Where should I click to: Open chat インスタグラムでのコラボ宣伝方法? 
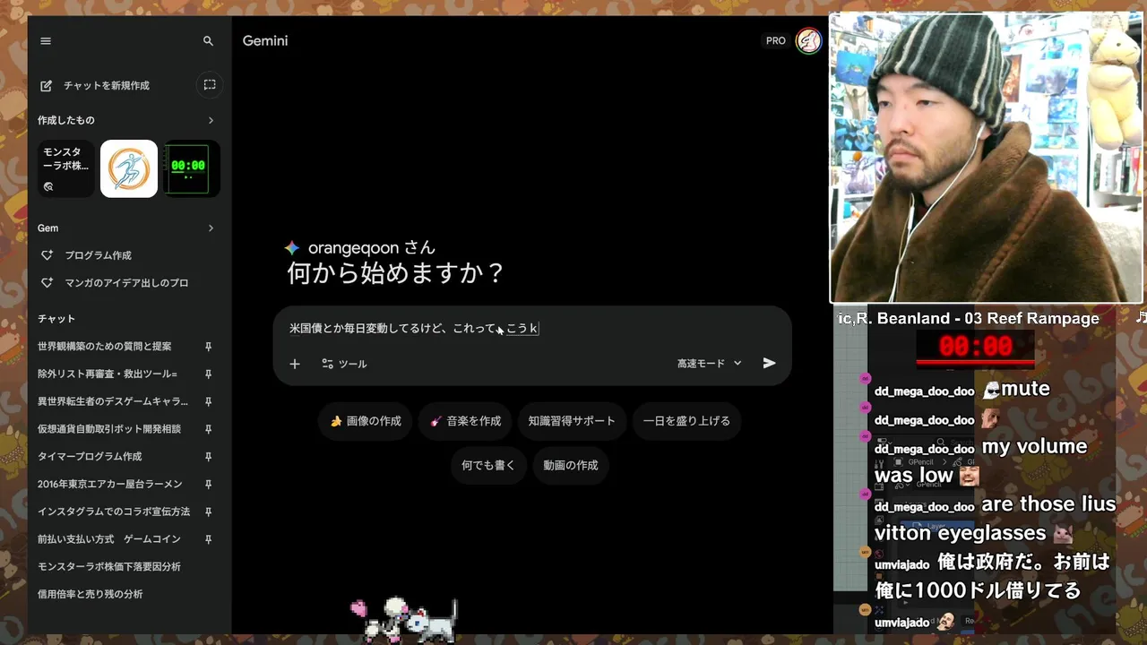click(x=115, y=512)
